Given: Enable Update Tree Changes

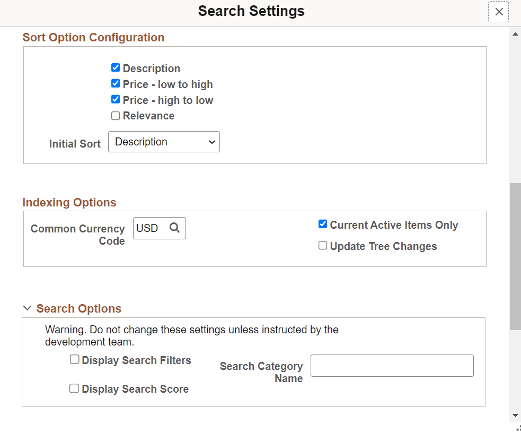Looking at the screenshot, I should pos(323,245).
